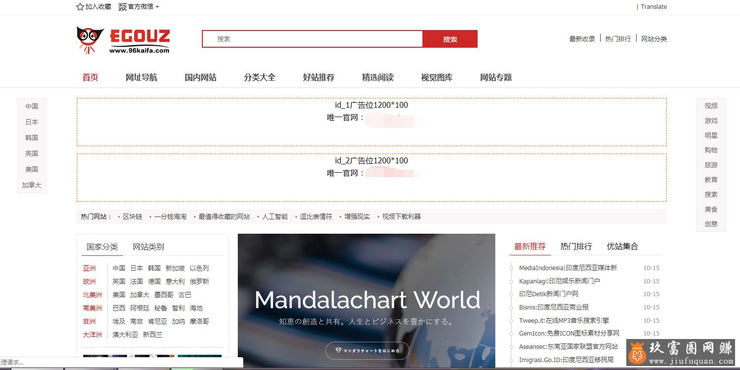Focus the 搜索 search input field
740x370 pixels.
(313, 39)
